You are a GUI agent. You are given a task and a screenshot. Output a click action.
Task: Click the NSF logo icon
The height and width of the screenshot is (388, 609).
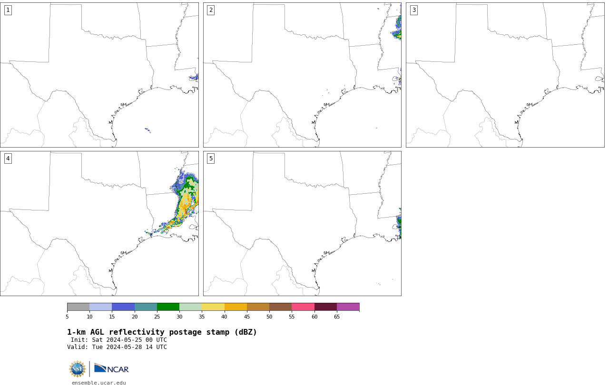click(78, 369)
